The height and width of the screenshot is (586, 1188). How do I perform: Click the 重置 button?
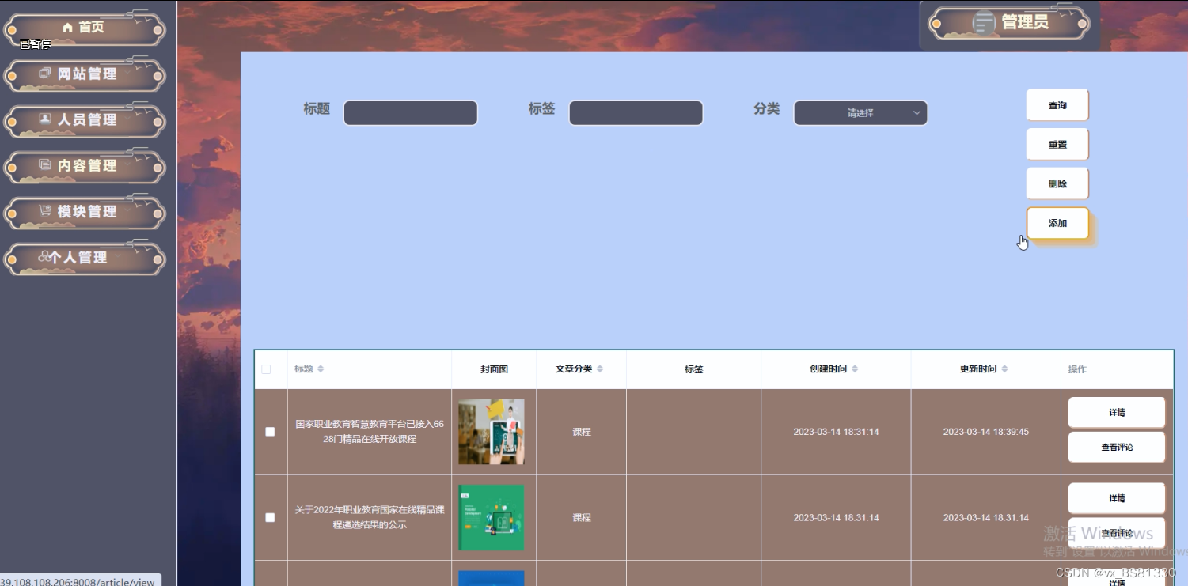click(x=1057, y=145)
